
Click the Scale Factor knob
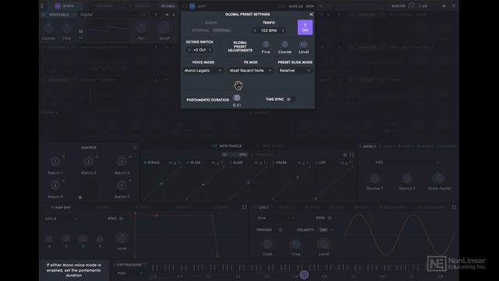tap(439, 179)
